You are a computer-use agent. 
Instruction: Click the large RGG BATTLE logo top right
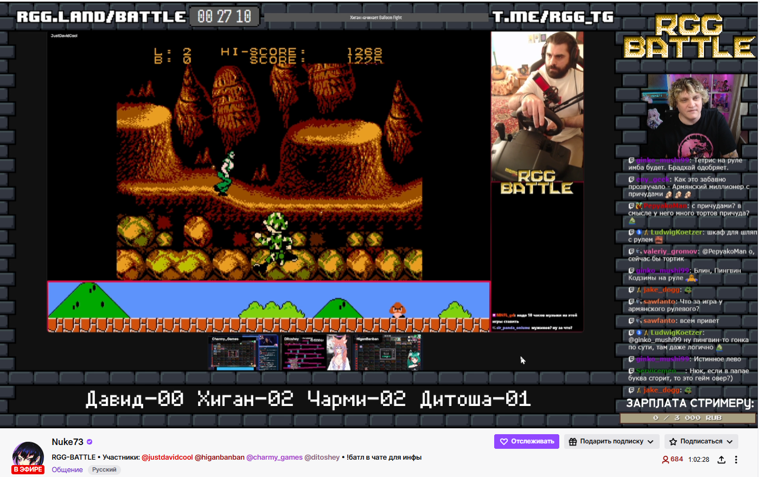coord(689,36)
